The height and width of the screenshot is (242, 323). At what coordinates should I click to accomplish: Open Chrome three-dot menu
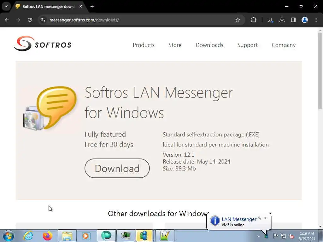[x=316, y=20]
